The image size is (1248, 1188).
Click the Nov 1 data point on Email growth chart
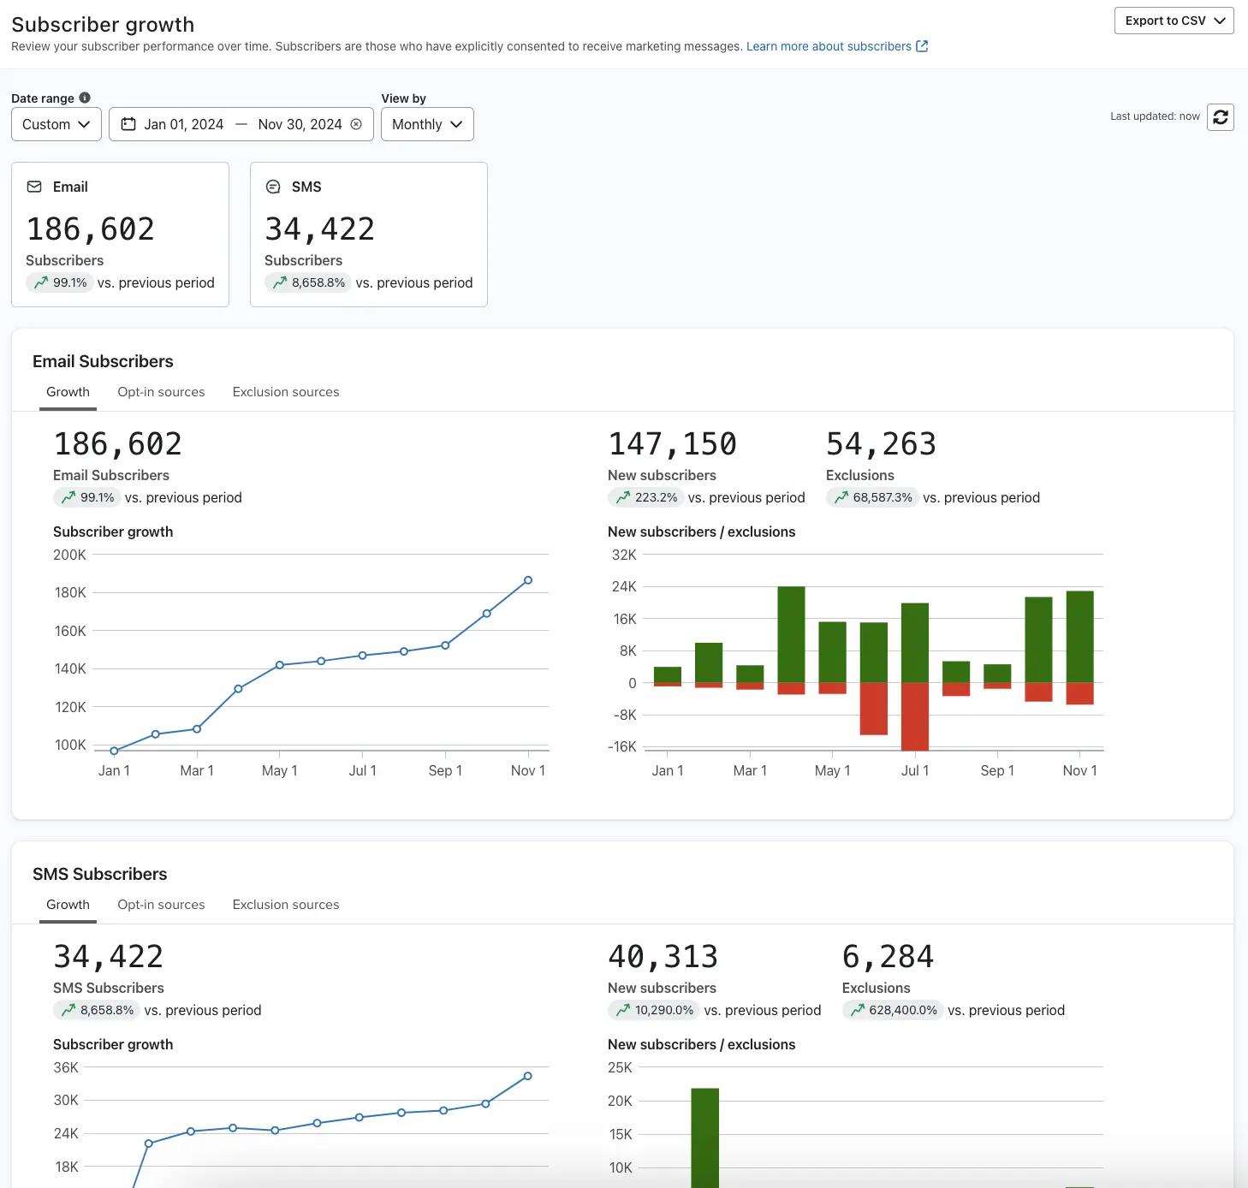pos(528,579)
